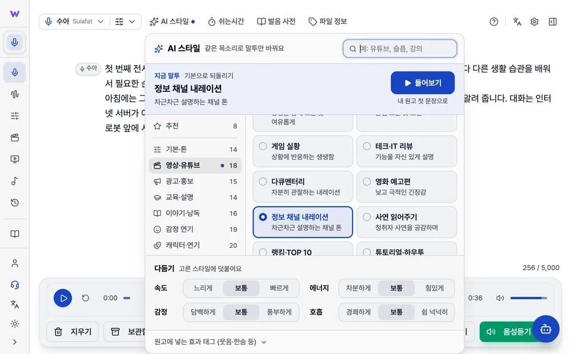The image size is (571, 354).
Task: Set 에너지 to 차분하게
Action: point(359,288)
